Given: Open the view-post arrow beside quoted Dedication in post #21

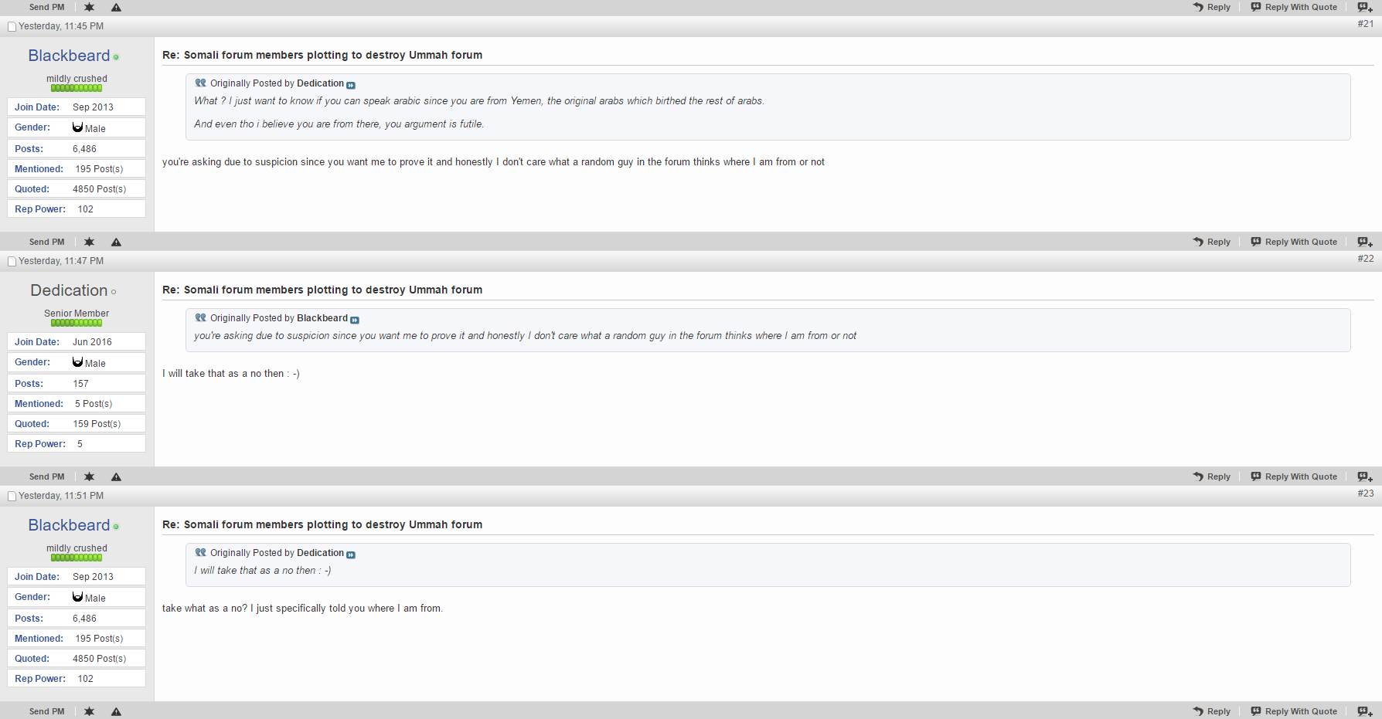Looking at the screenshot, I should 351,85.
